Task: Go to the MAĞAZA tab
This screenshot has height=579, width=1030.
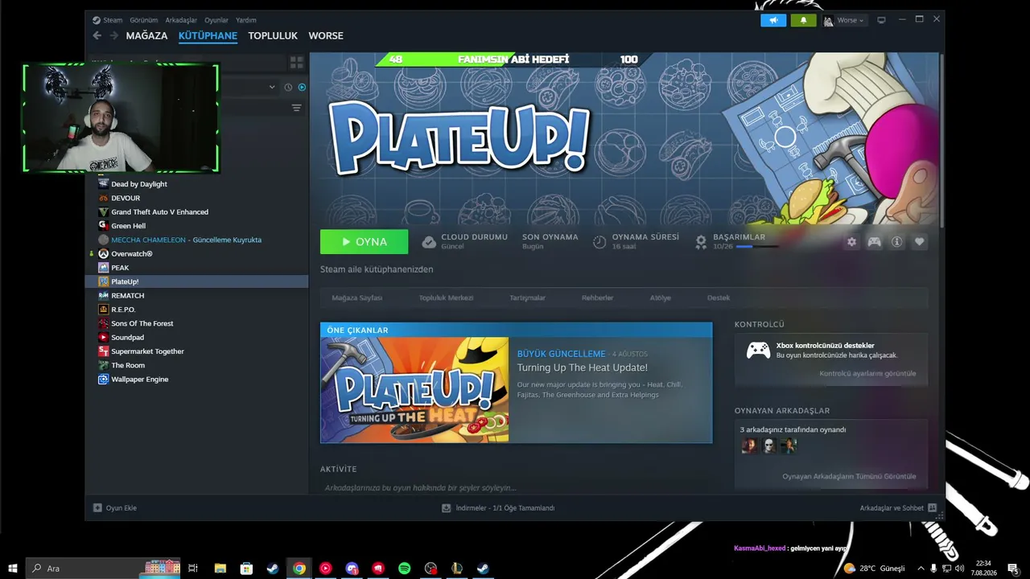Action: 146,36
